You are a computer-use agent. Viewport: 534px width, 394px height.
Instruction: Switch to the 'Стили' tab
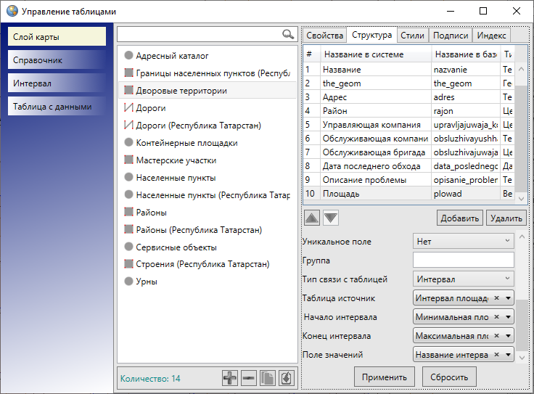coord(412,36)
